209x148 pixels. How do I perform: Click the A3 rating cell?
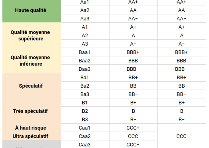click(85, 44)
